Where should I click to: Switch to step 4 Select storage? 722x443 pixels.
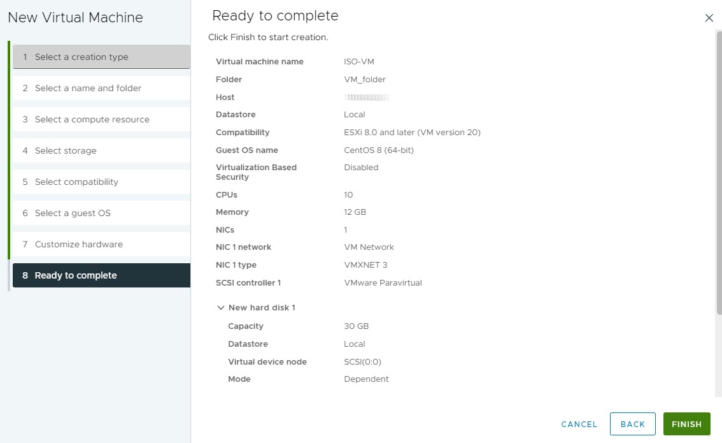101,150
